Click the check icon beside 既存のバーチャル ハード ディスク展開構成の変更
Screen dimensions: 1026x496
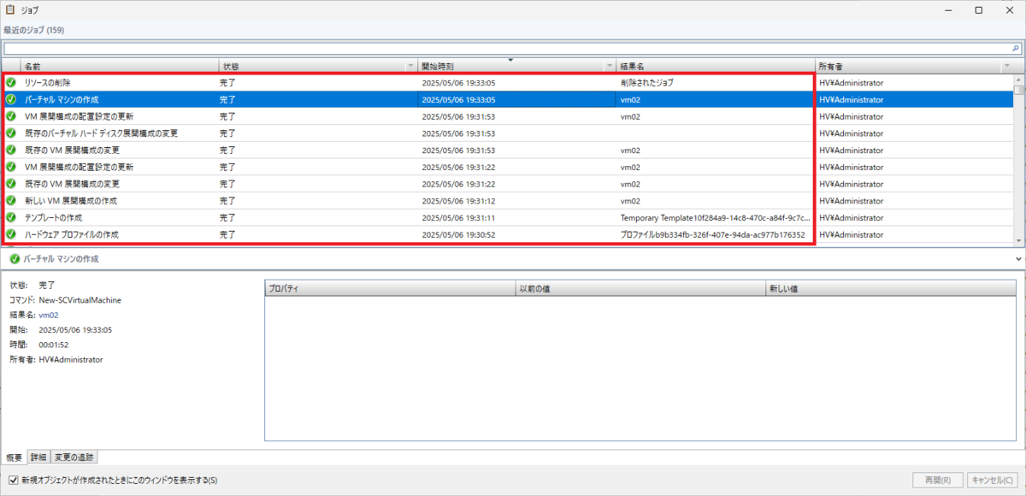11,133
